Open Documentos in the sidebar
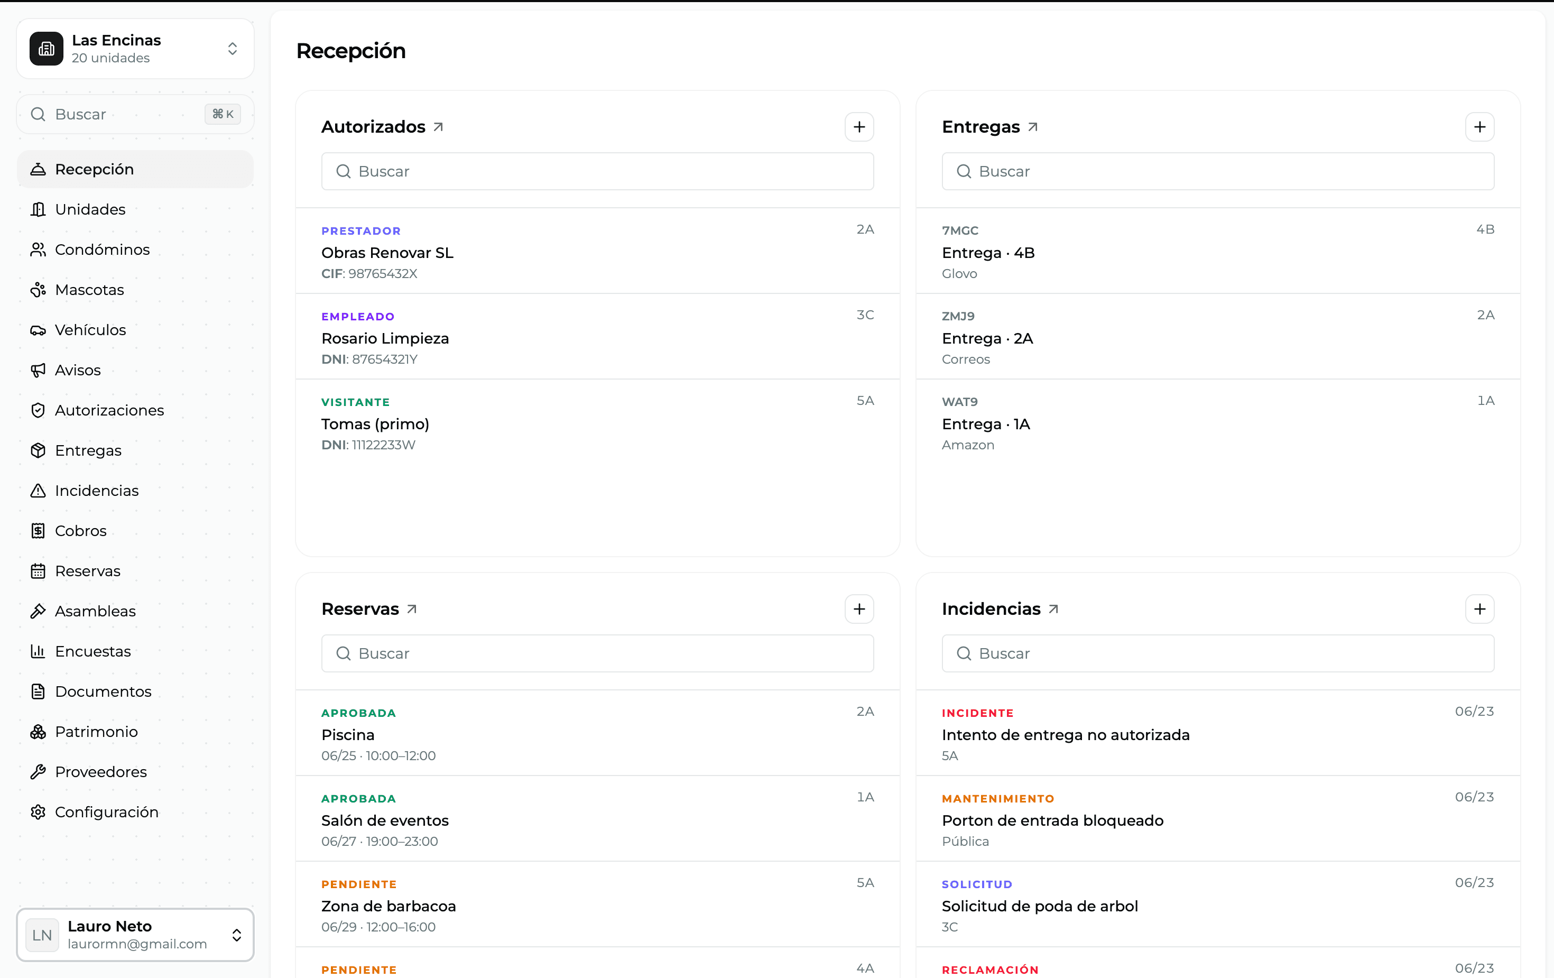Screen dimensions: 1554x978 click(x=135, y=691)
